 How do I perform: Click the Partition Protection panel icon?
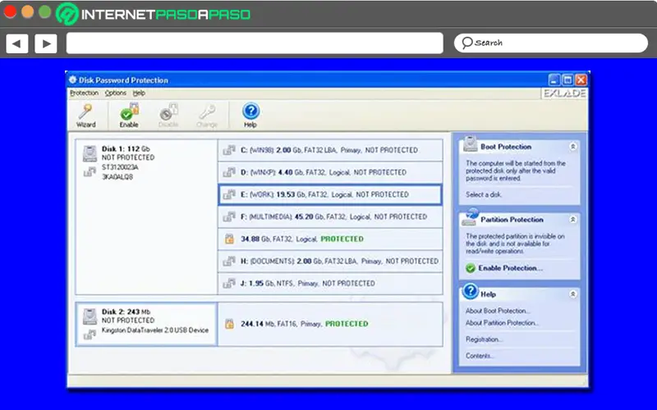pyautogui.click(x=470, y=216)
